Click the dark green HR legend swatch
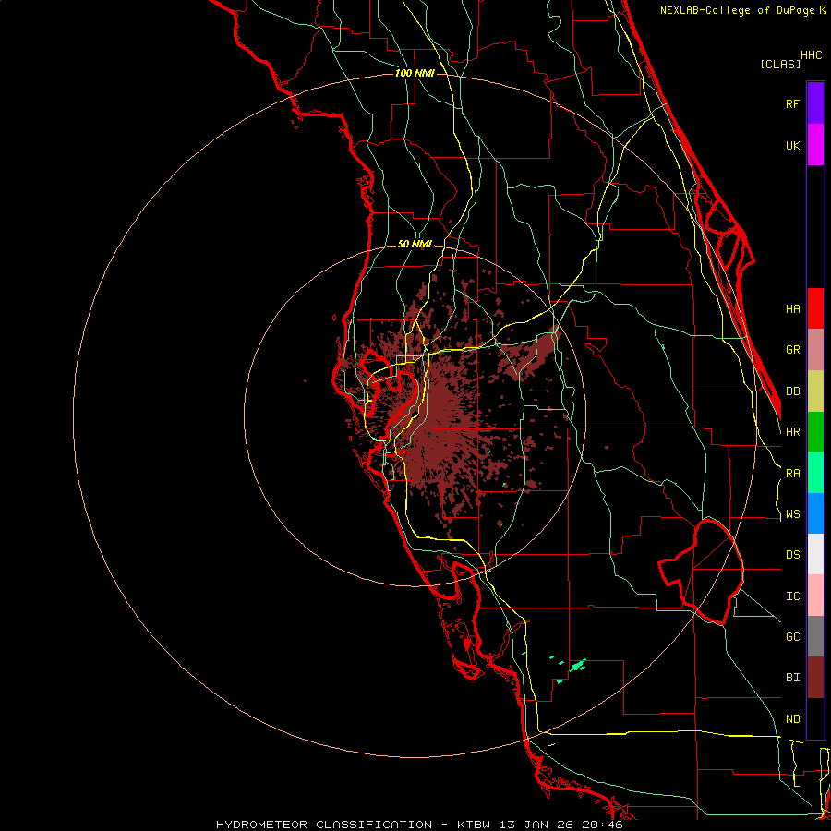Image resolution: width=831 pixels, height=831 pixels. tap(815, 432)
